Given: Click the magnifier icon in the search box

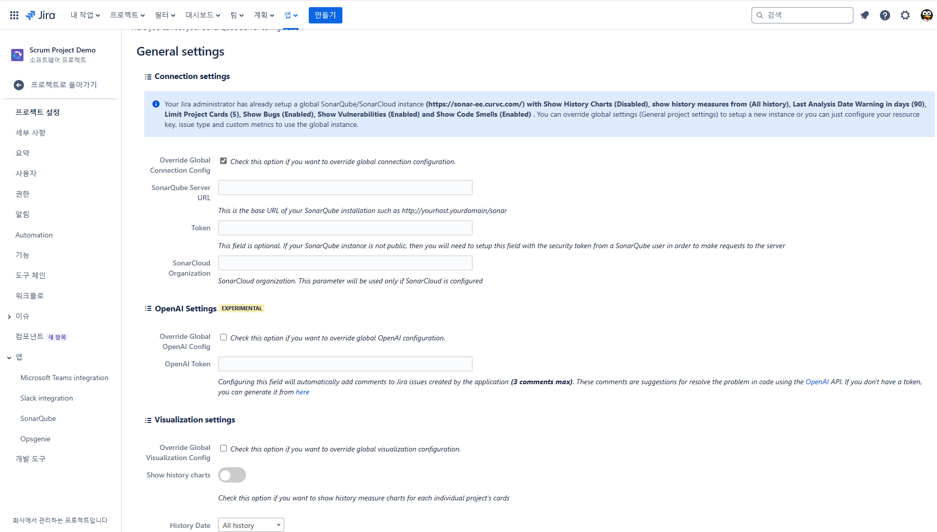Looking at the screenshot, I should point(760,15).
